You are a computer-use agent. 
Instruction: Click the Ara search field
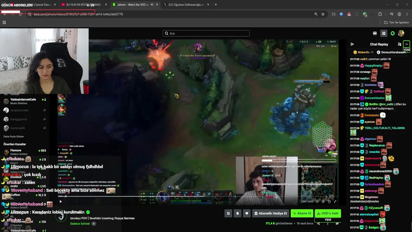[x=206, y=33]
